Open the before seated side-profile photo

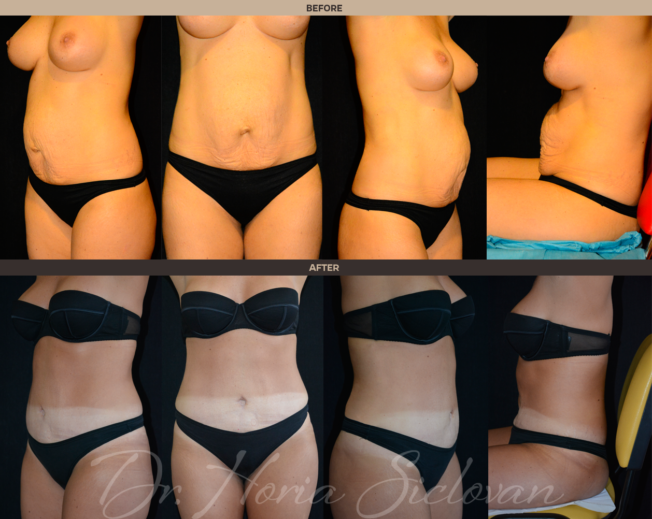pyautogui.click(x=569, y=137)
